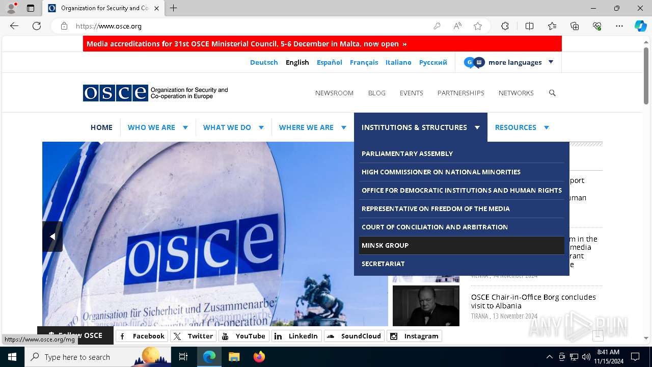Select PARLIAMENTARY ASSEMBLY from the dropdown
Viewport: 652px width, 367px height.
pyautogui.click(x=461, y=153)
